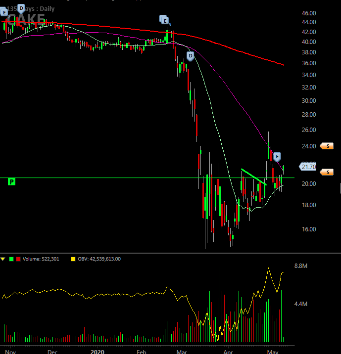Click the red volume color swatch
The width and height of the screenshot is (341, 354).
[18, 259]
